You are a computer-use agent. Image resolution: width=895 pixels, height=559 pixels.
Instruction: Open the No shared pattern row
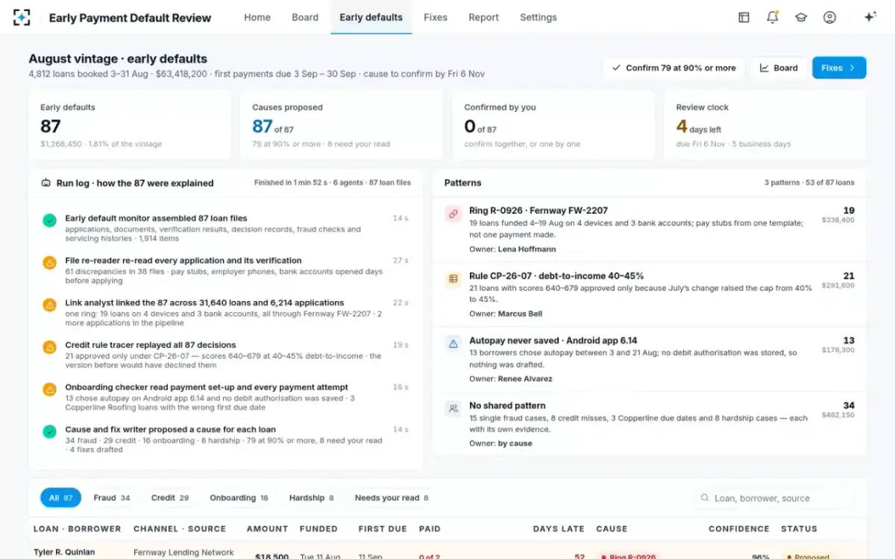point(650,423)
